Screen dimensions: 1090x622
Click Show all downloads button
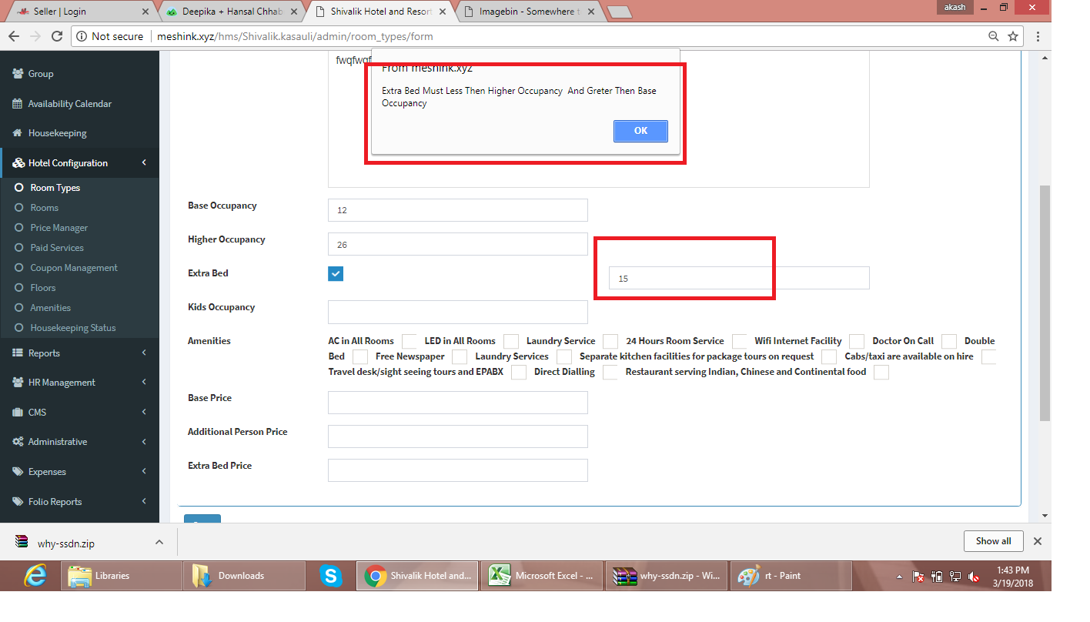click(993, 541)
